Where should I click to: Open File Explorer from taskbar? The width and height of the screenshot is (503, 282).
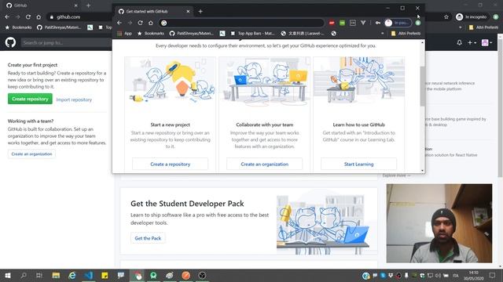coord(56,275)
